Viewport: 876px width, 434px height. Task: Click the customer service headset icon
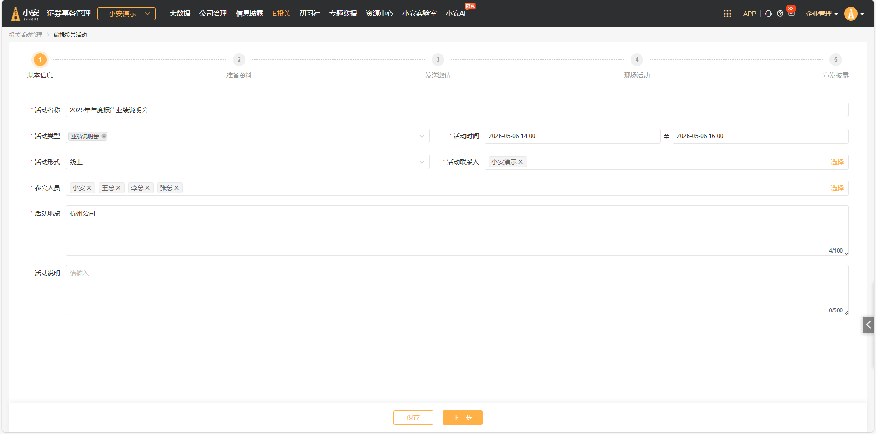[768, 14]
